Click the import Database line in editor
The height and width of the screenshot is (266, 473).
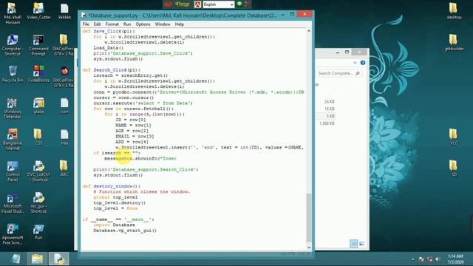point(114,225)
